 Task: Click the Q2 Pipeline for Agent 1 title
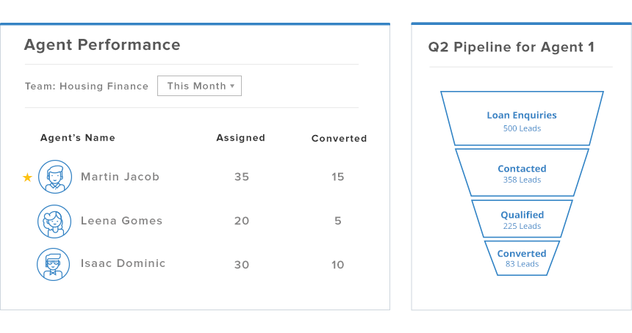pyautogui.click(x=511, y=48)
